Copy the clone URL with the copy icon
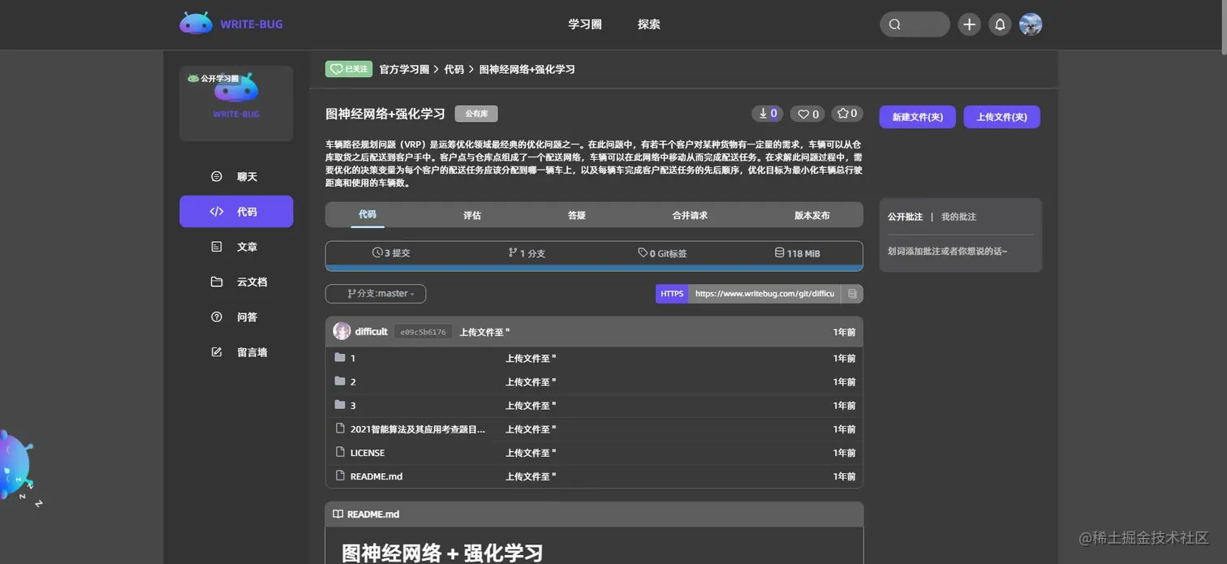 tap(852, 294)
